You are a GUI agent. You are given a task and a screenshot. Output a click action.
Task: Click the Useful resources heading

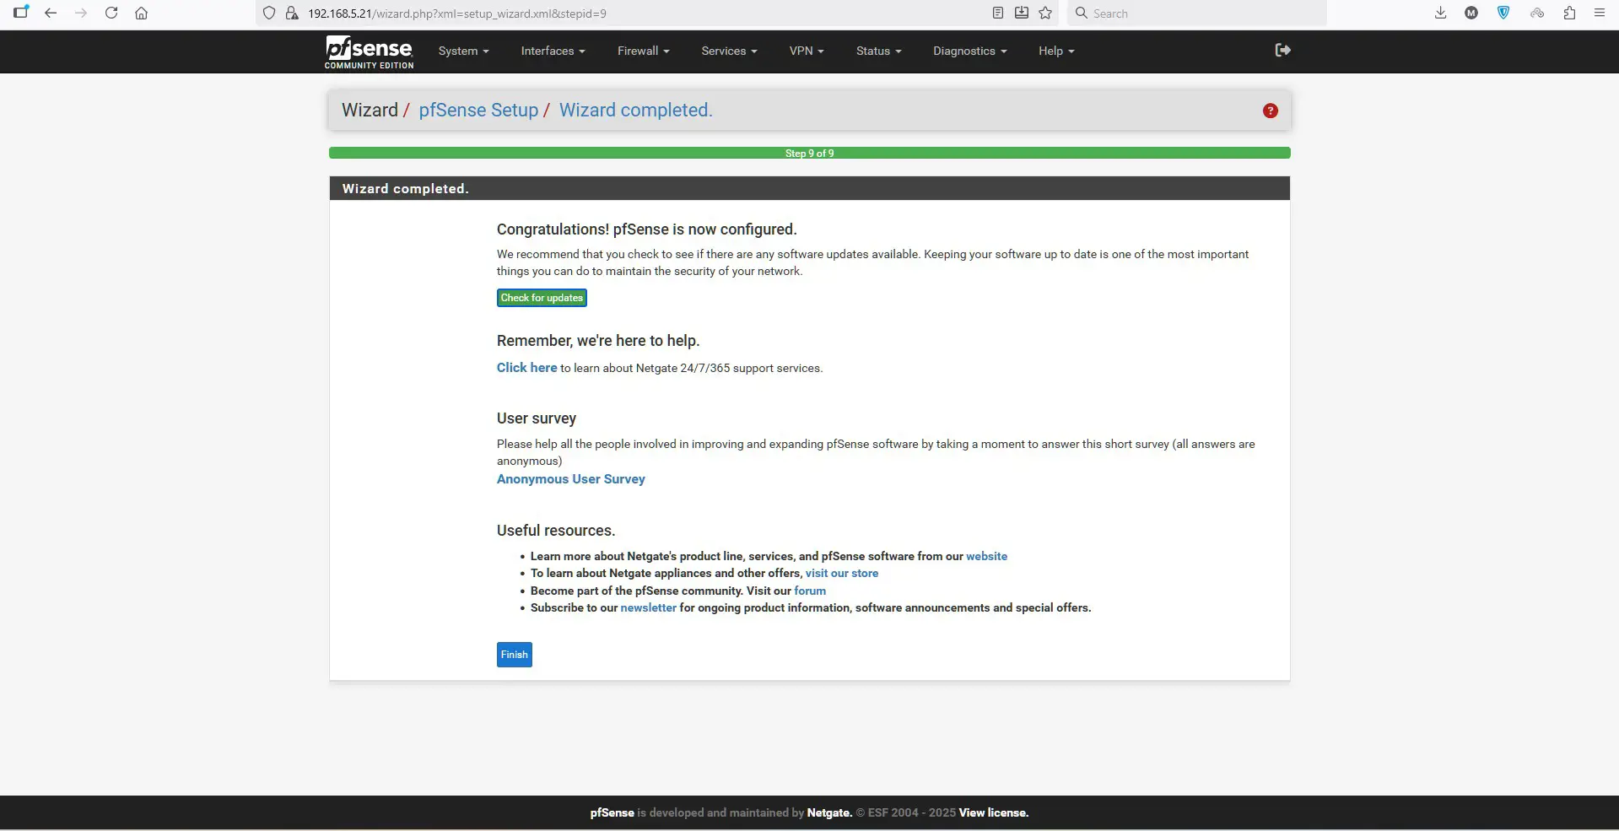556,531
